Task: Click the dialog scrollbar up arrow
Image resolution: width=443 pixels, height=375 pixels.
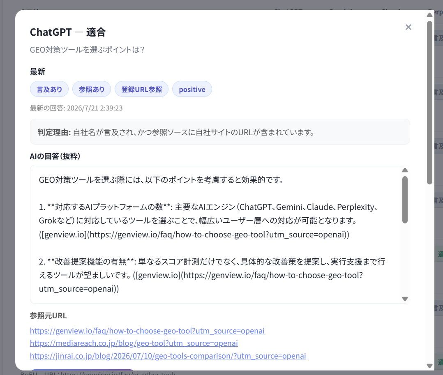Action: (430, 15)
